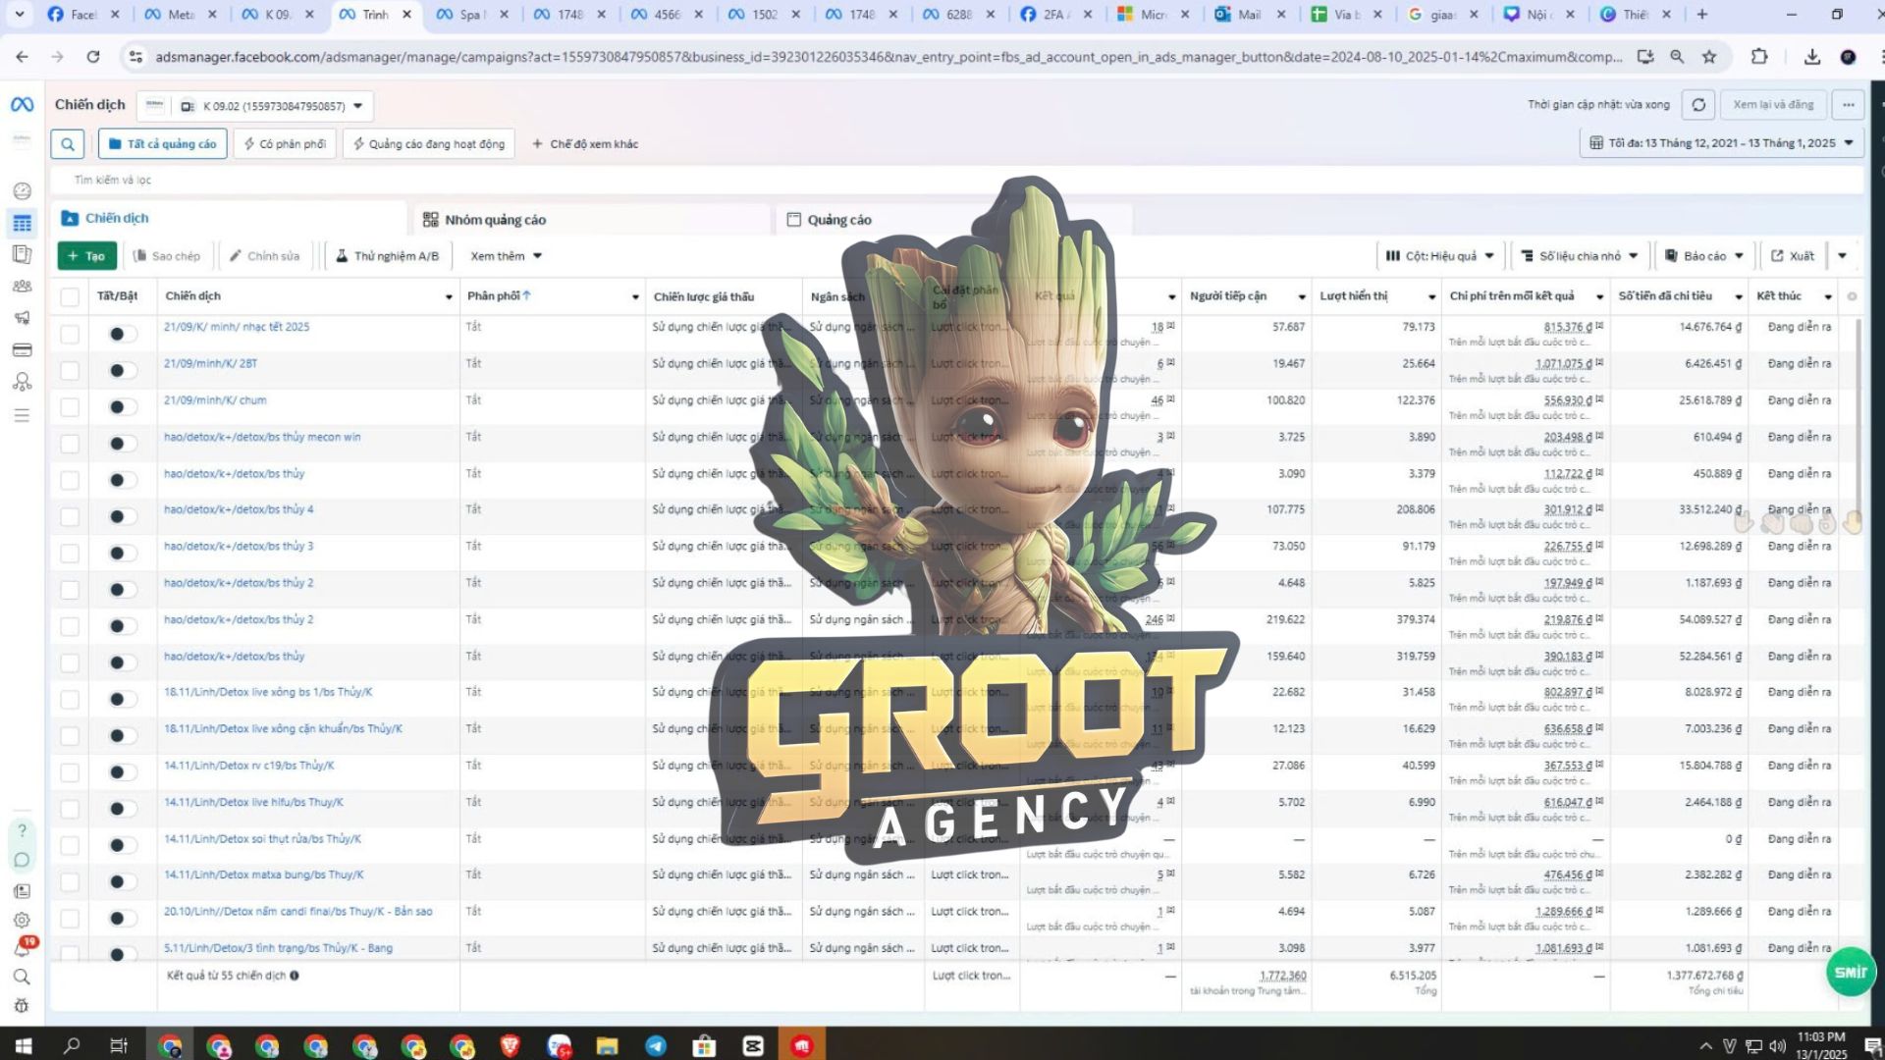
Task: Open notifications bell with 19 badge
Action: 22,949
